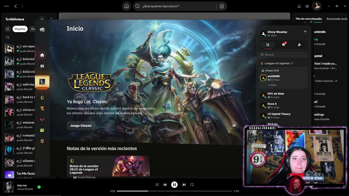The width and height of the screenshot is (349, 196).
Task: Open Spotify's three-dot main menu
Action: pos(7,6)
